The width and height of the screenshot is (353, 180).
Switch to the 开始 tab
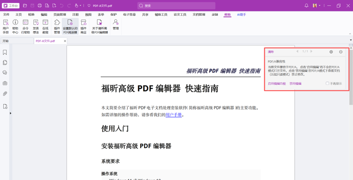6,41
